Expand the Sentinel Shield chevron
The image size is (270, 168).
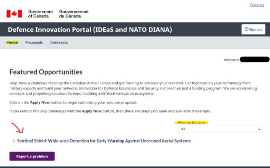coord(14,141)
